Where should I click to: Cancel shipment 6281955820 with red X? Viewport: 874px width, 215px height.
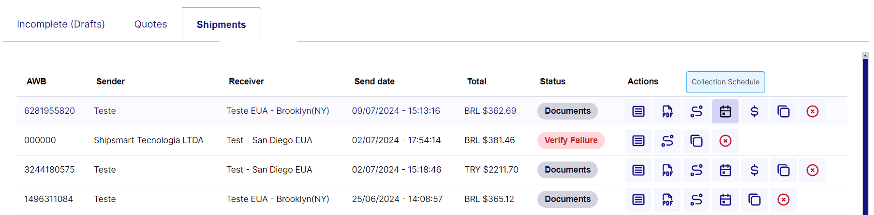(x=812, y=111)
